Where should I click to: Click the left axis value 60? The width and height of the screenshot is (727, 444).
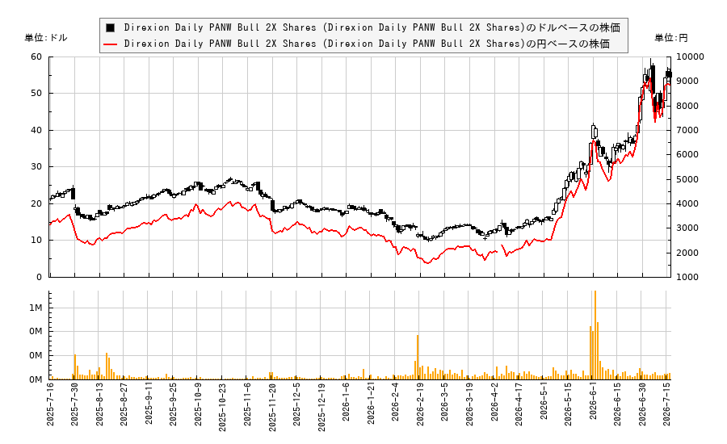[36, 57]
